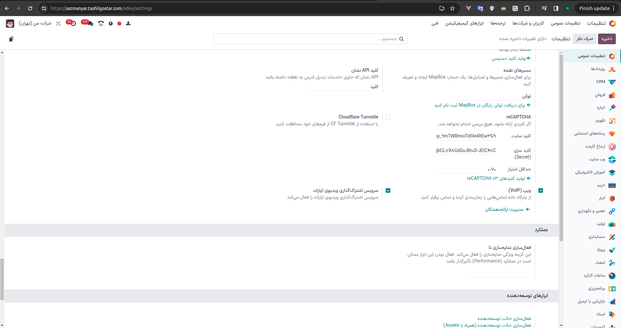Image resolution: width=621 pixels, height=328 pixels.
Task: Open Planning (برنامه‌ریزی) settings icon
Action: tap(612, 289)
